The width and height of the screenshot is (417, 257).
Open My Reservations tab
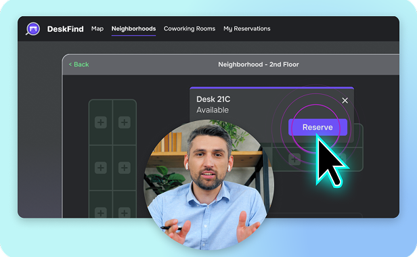247,28
